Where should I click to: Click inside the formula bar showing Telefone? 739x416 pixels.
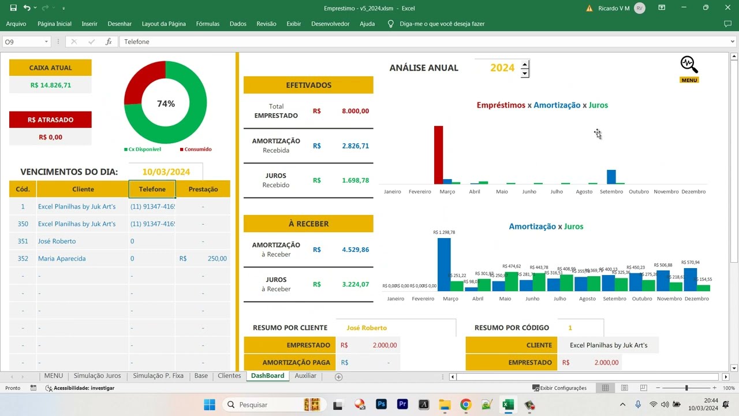click(424, 42)
